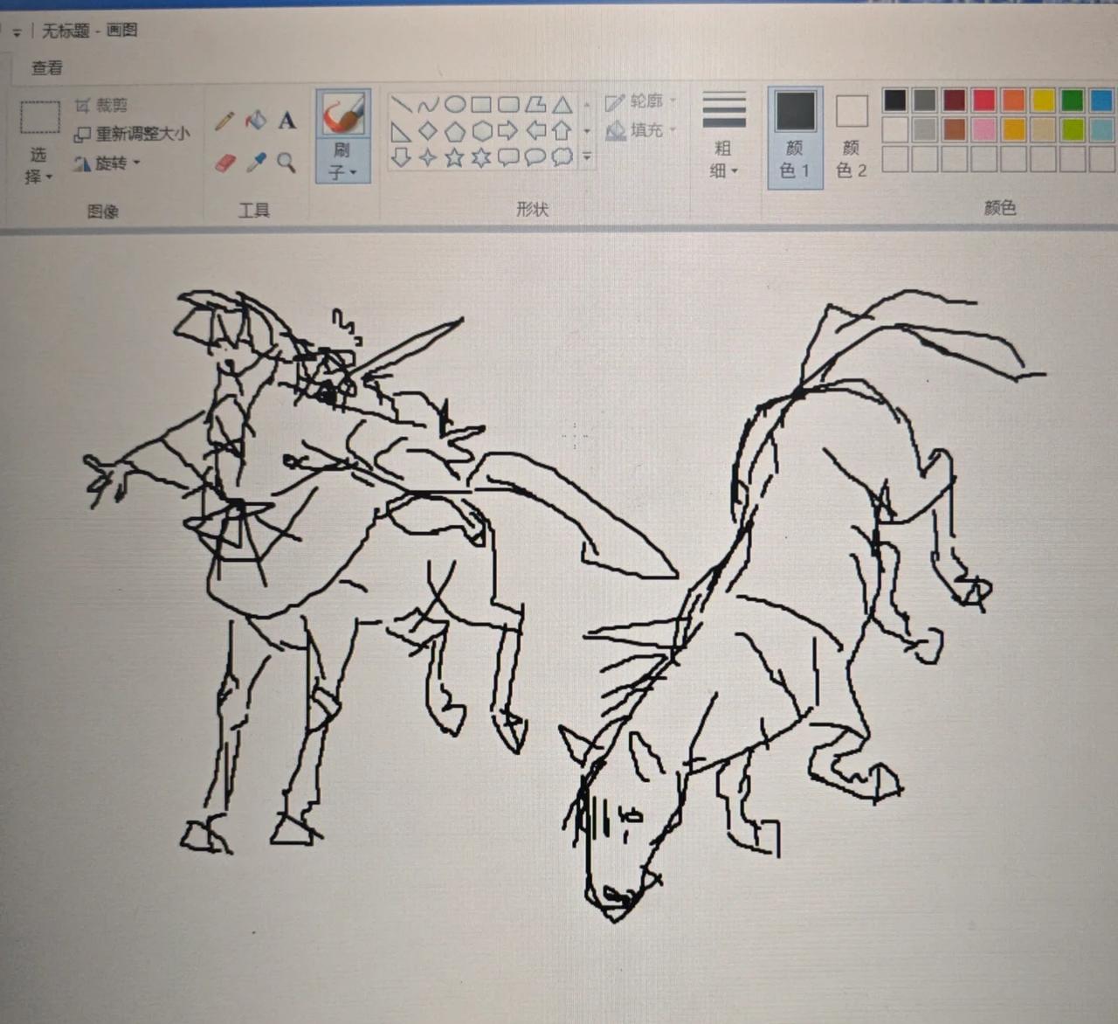
Task: Choose the Curve shape
Action: pyautogui.click(x=428, y=107)
